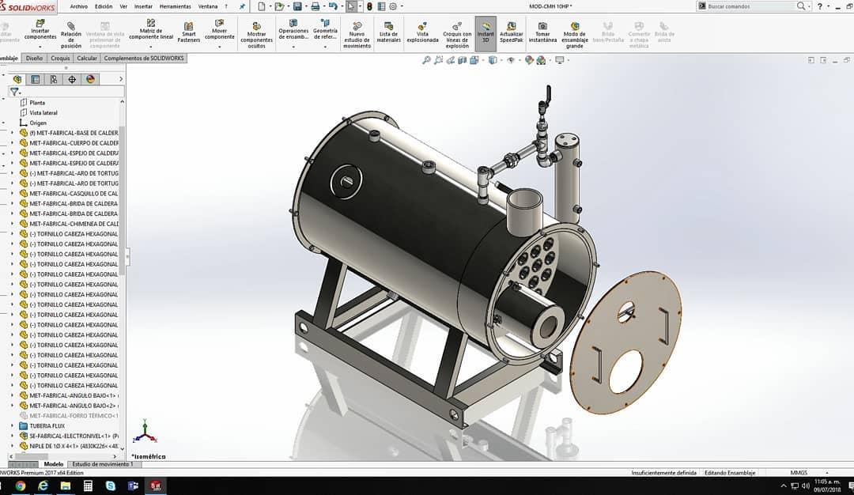Open the Options gear icon in the top toolbar
854x495 pixels.
(x=393, y=6)
